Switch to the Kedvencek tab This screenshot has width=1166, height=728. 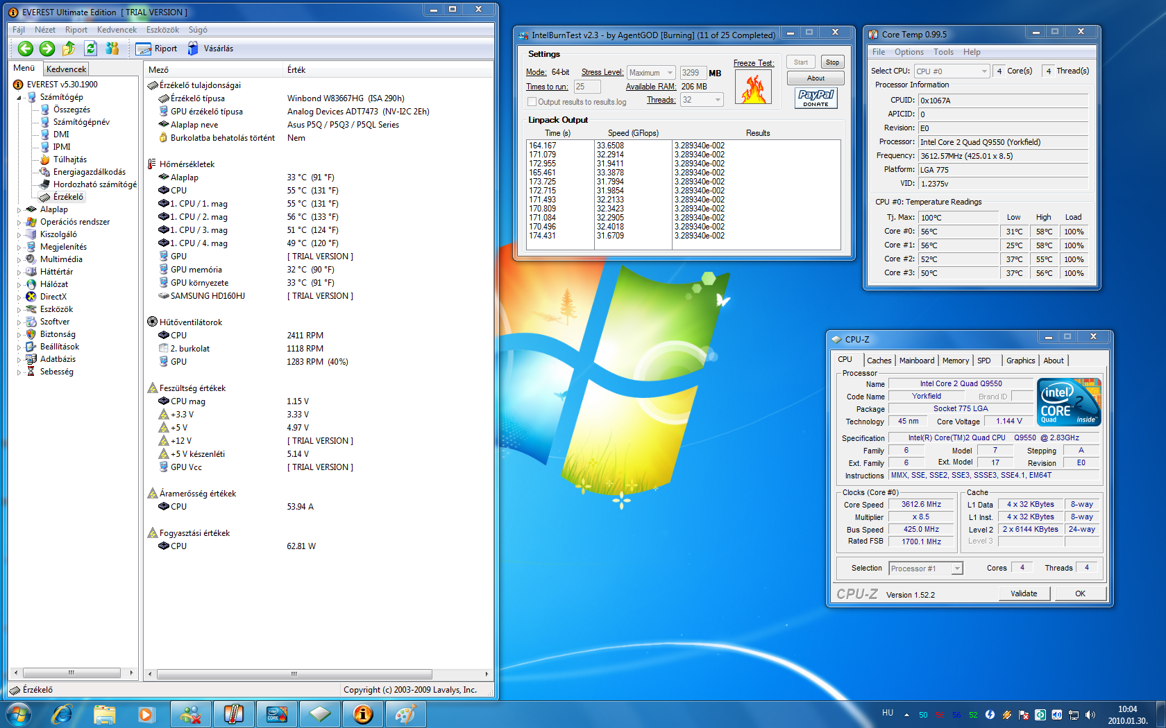(x=67, y=69)
